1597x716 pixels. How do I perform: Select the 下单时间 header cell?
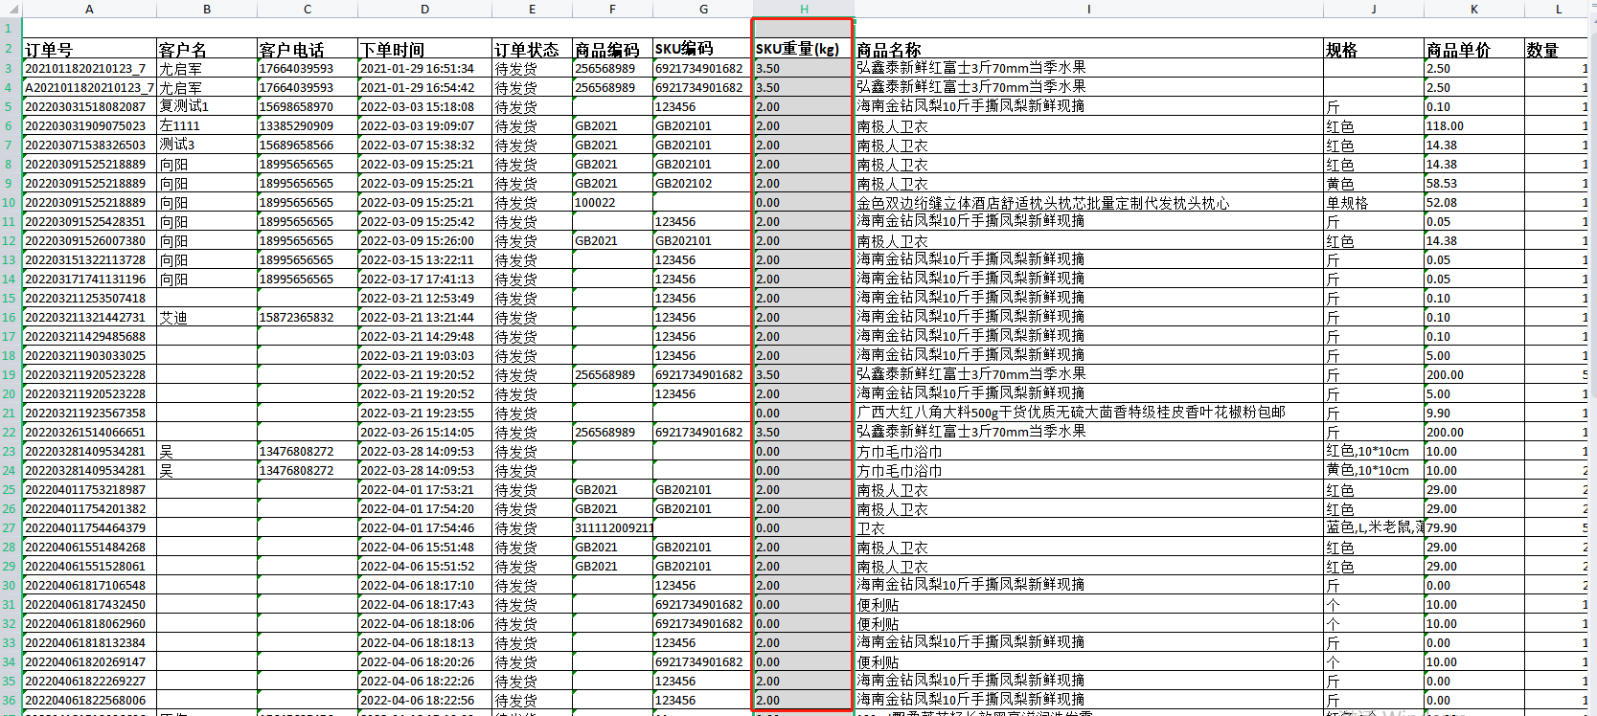[424, 50]
